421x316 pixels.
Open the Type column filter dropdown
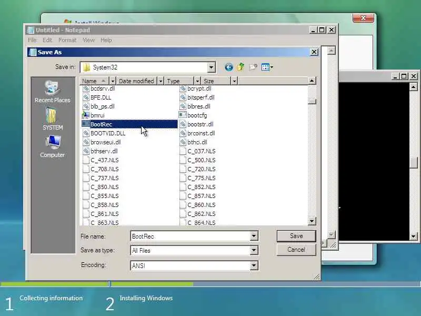[197, 81]
